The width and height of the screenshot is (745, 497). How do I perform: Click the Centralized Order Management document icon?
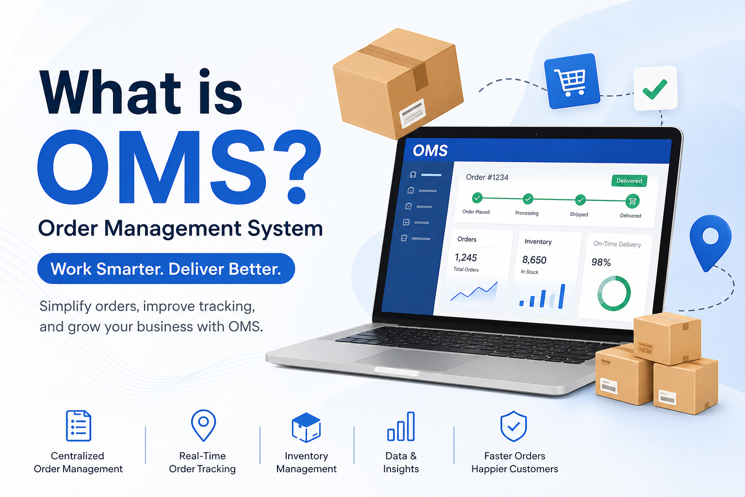(x=78, y=426)
